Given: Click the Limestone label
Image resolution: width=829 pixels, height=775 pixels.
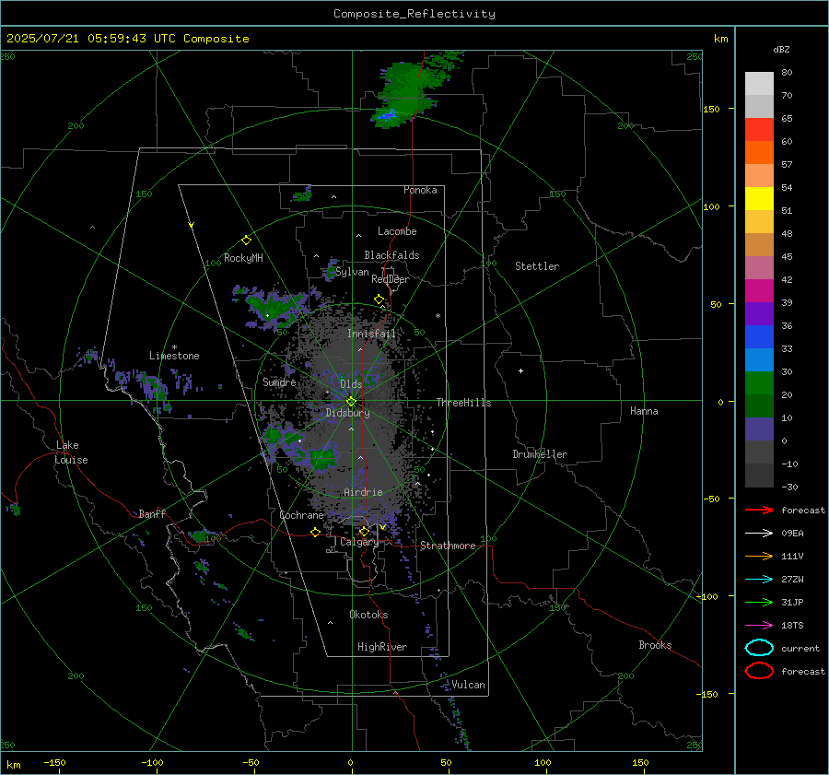Looking at the screenshot, I should tap(174, 356).
